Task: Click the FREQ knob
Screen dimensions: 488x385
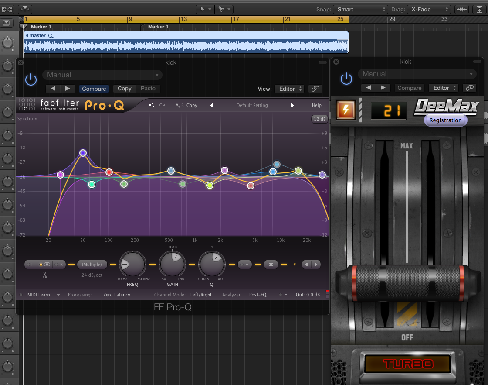Action: [132, 265]
